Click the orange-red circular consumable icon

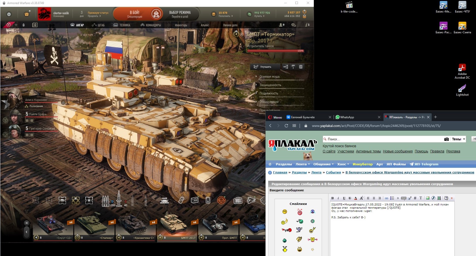pos(221,200)
